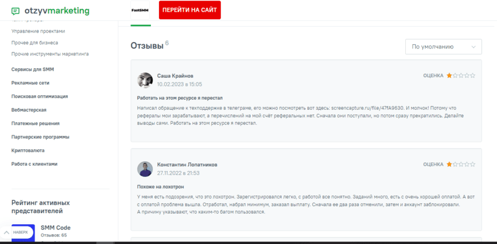Click the star rating in Саша Крайнов's review

point(461,76)
